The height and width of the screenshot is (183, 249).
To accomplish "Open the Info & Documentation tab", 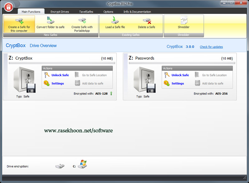I will pos(137,12).
